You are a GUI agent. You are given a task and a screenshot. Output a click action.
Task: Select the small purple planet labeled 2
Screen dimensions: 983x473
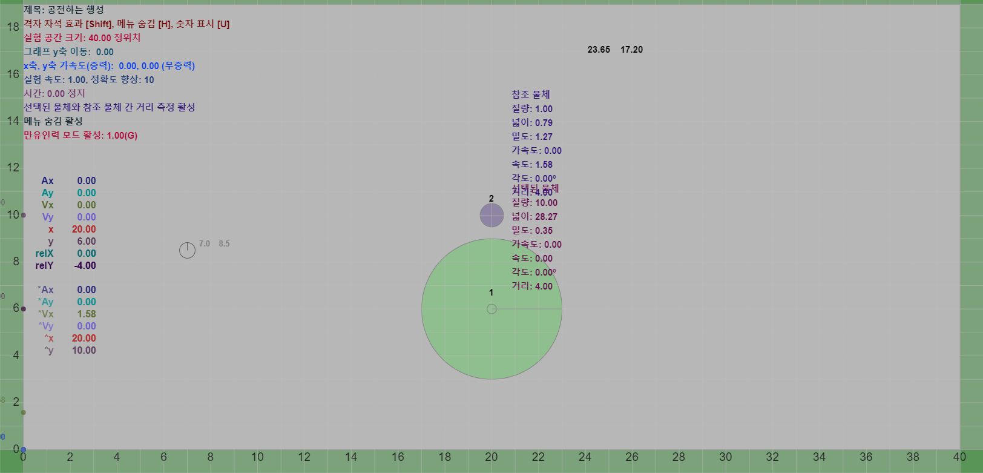coord(491,215)
